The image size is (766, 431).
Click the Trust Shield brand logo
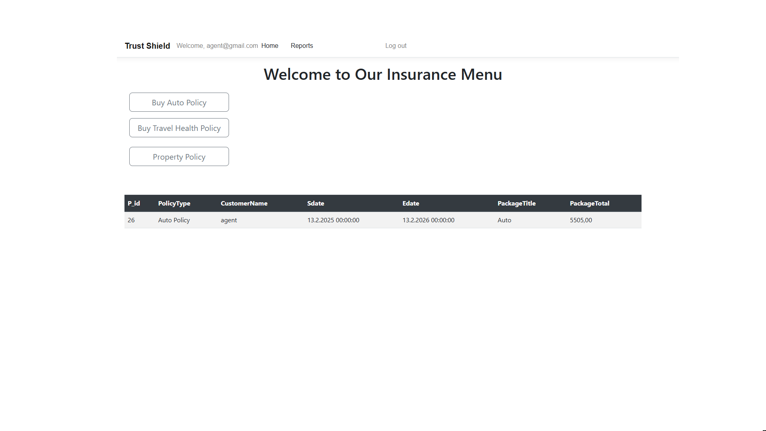(147, 46)
